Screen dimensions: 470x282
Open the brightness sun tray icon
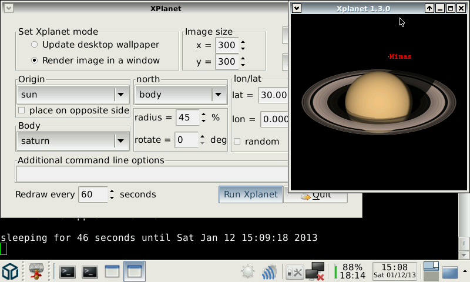pos(248,272)
